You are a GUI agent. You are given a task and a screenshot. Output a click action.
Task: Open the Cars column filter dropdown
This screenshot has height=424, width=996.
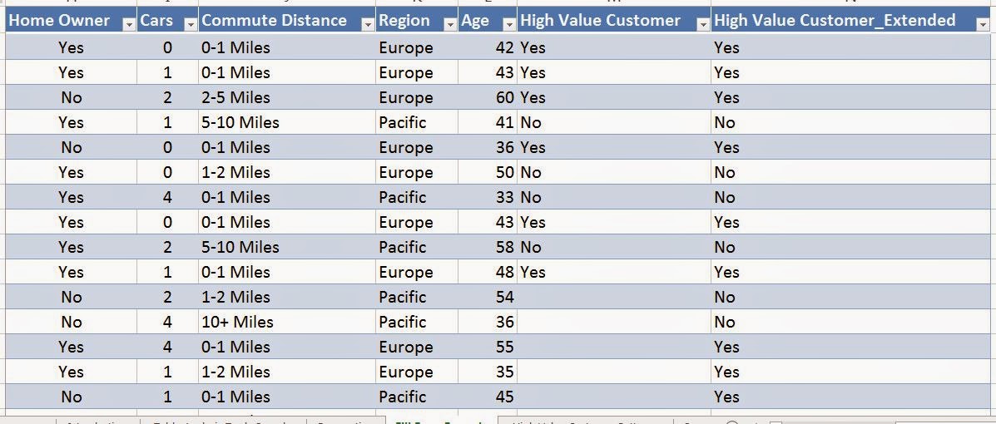(x=191, y=24)
